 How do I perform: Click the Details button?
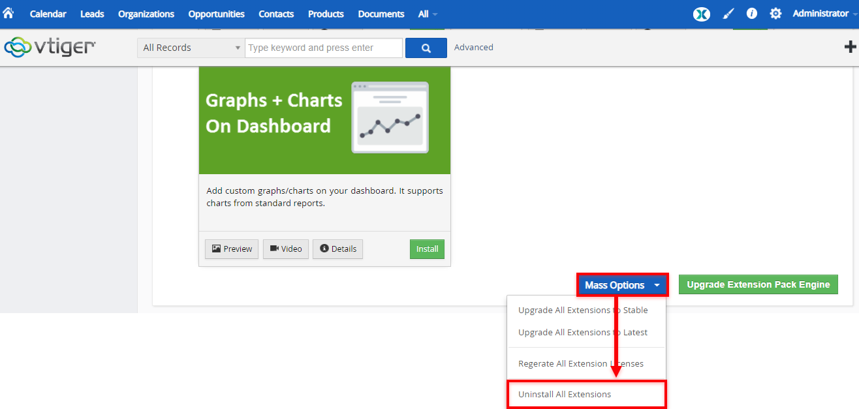point(338,249)
